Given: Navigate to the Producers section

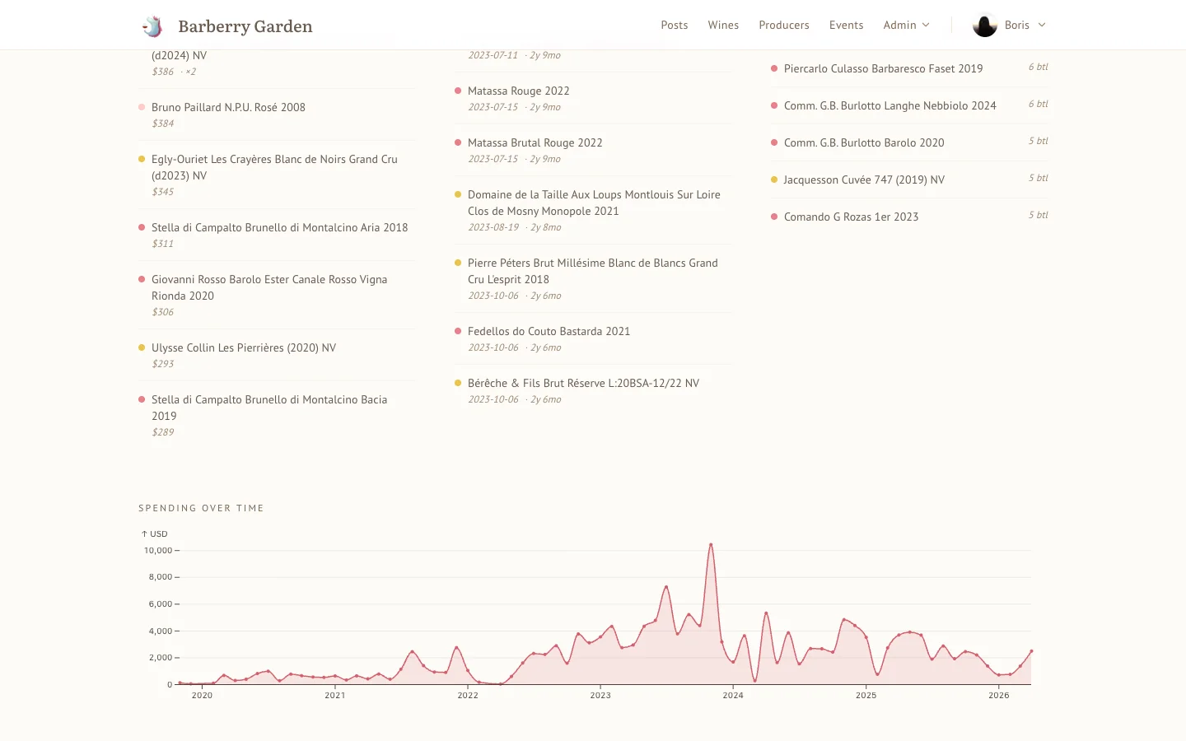Looking at the screenshot, I should (x=783, y=25).
